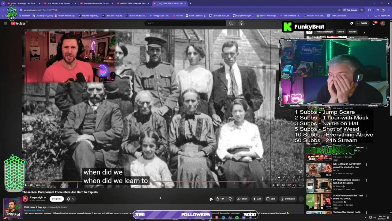Image resolution: width=392 pixels, height=221 pixels.
Task: Open the browser extensions puzzle icon
Action: 369,10
